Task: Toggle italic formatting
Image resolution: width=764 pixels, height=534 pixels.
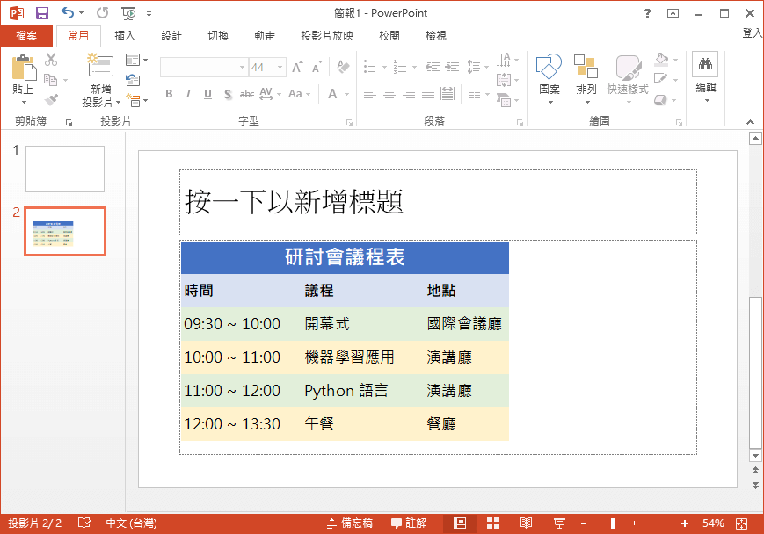Action: [187, 94]
